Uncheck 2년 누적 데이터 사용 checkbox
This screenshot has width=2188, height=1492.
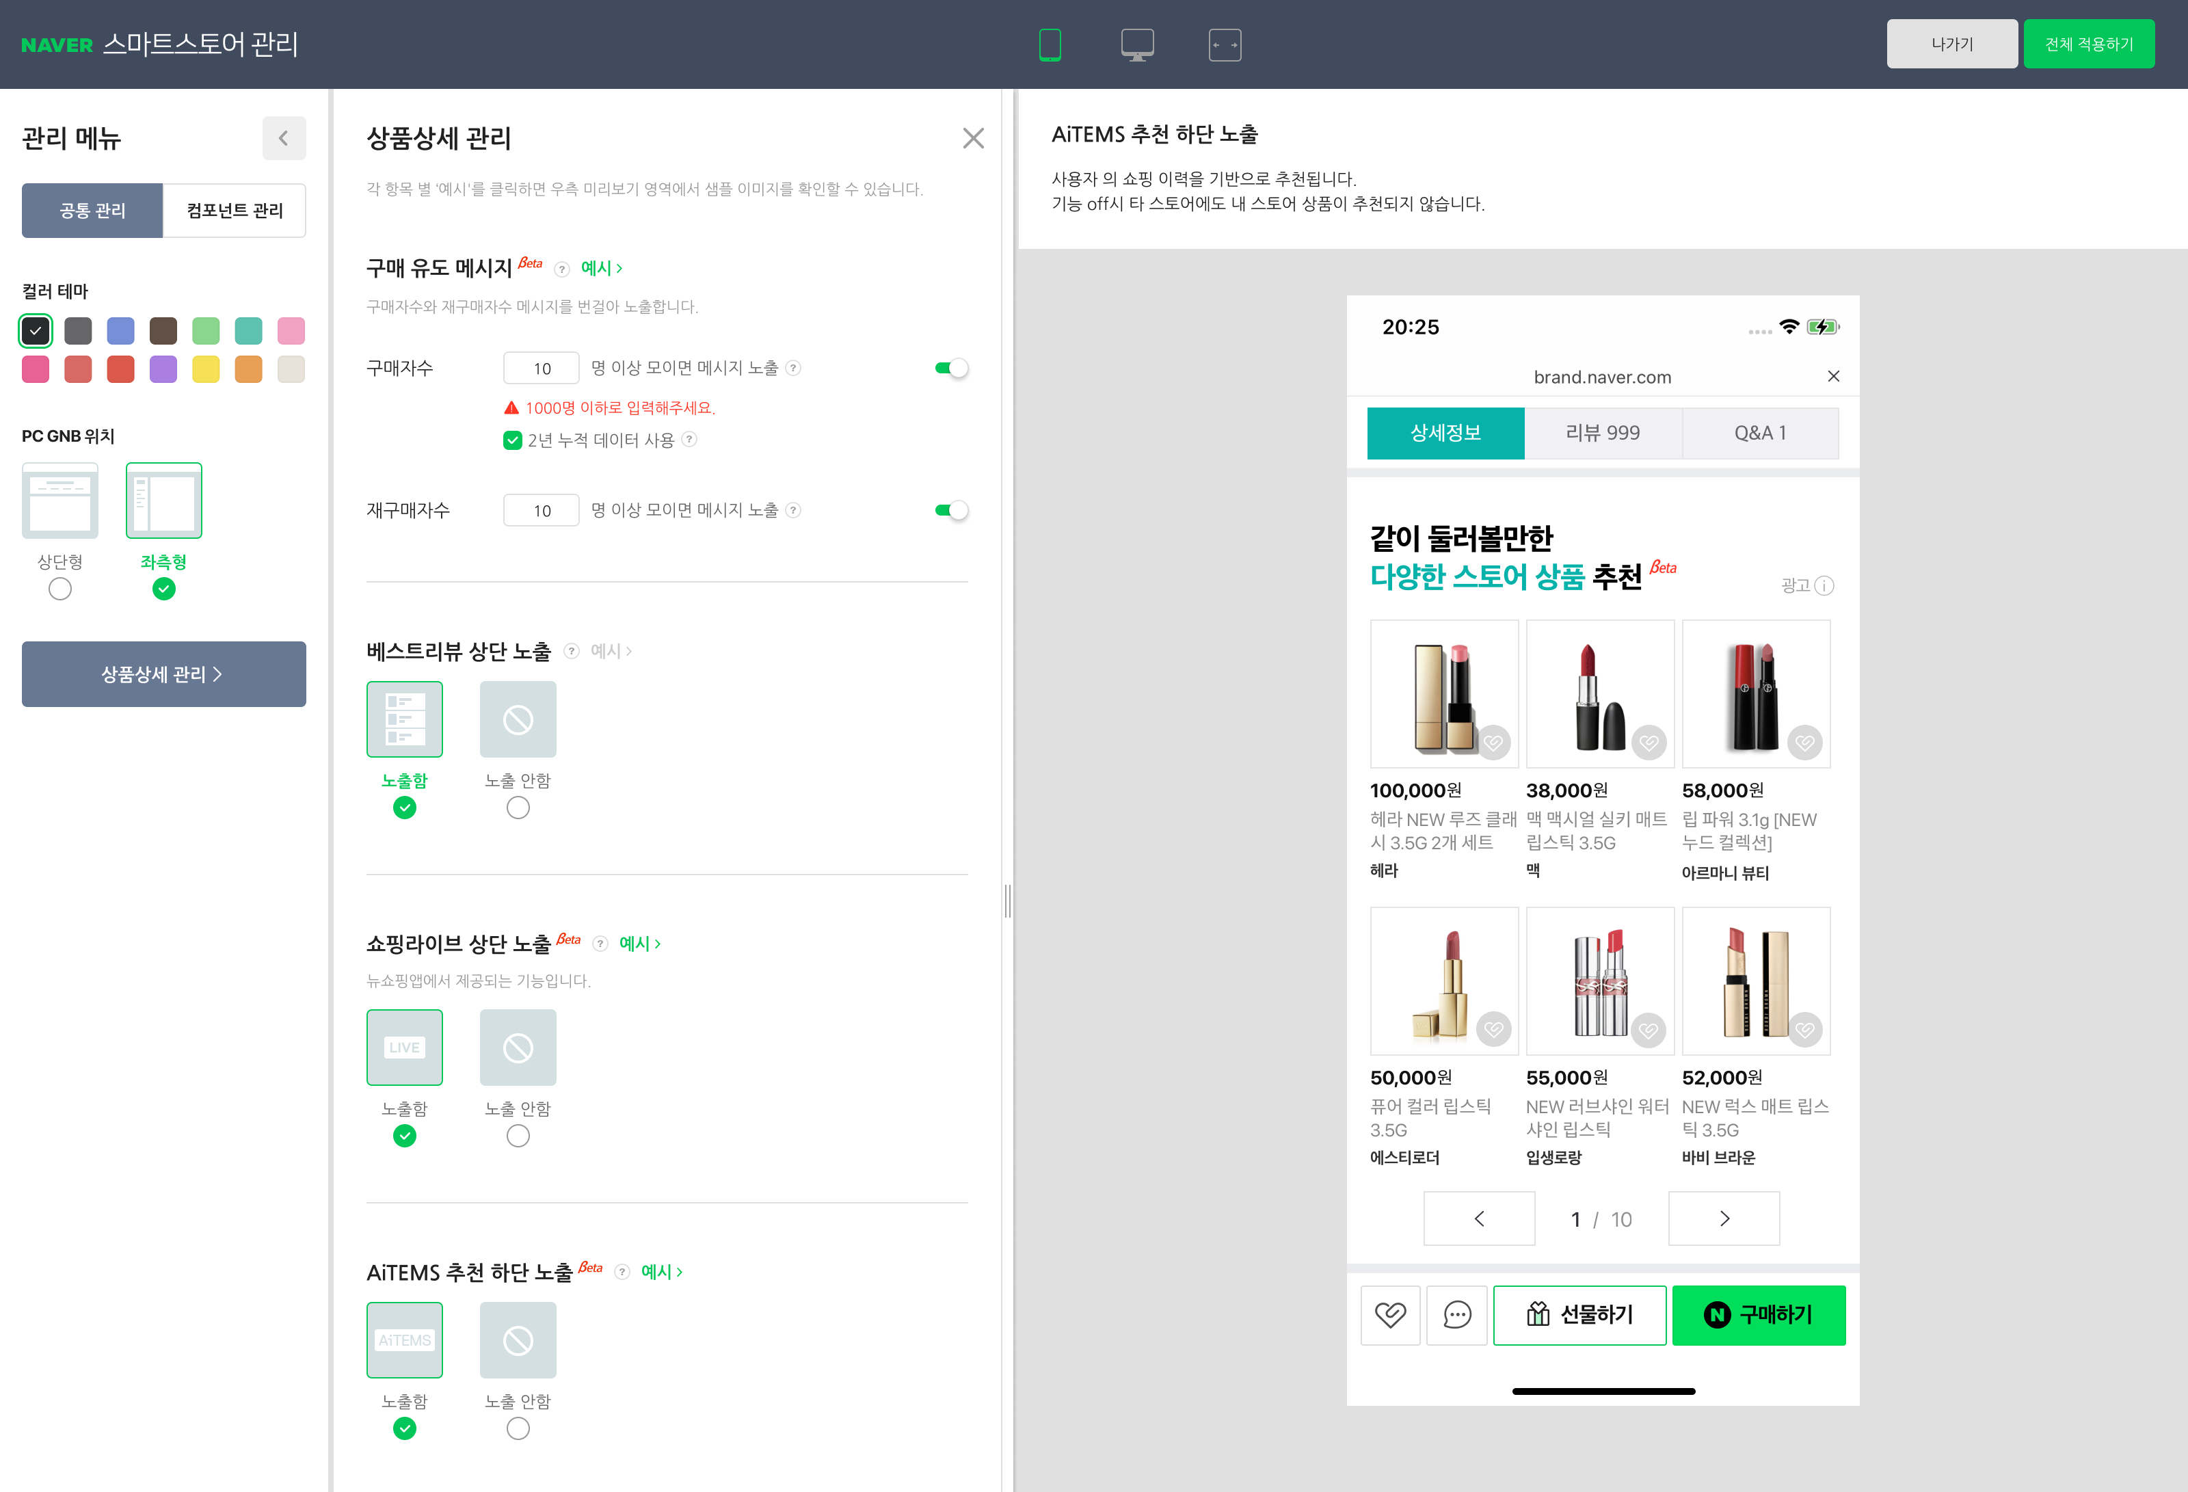tap(512, 440)
